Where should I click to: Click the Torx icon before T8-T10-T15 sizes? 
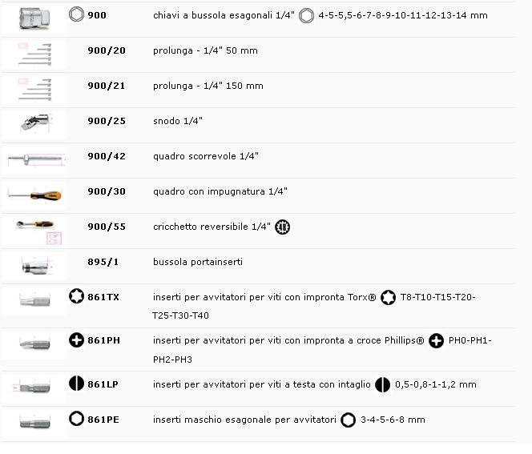pos(388,297)
